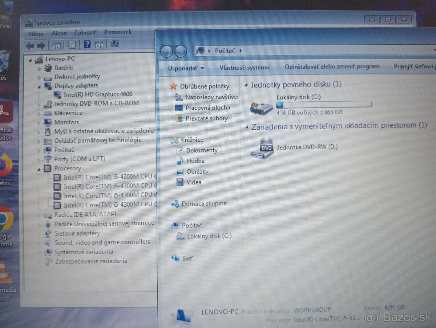Click the C: drive free space bar
The width and height of the screenshot is (436, 328).
click(323, 104)
